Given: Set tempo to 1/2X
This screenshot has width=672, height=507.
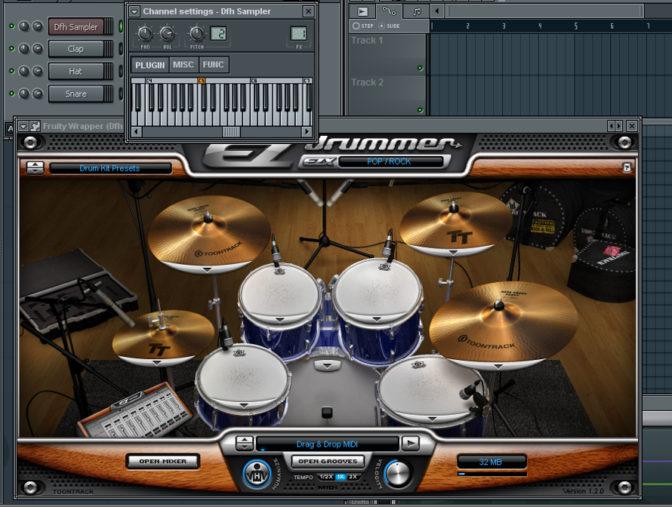Looking at the screenshot, I should 326,477.
